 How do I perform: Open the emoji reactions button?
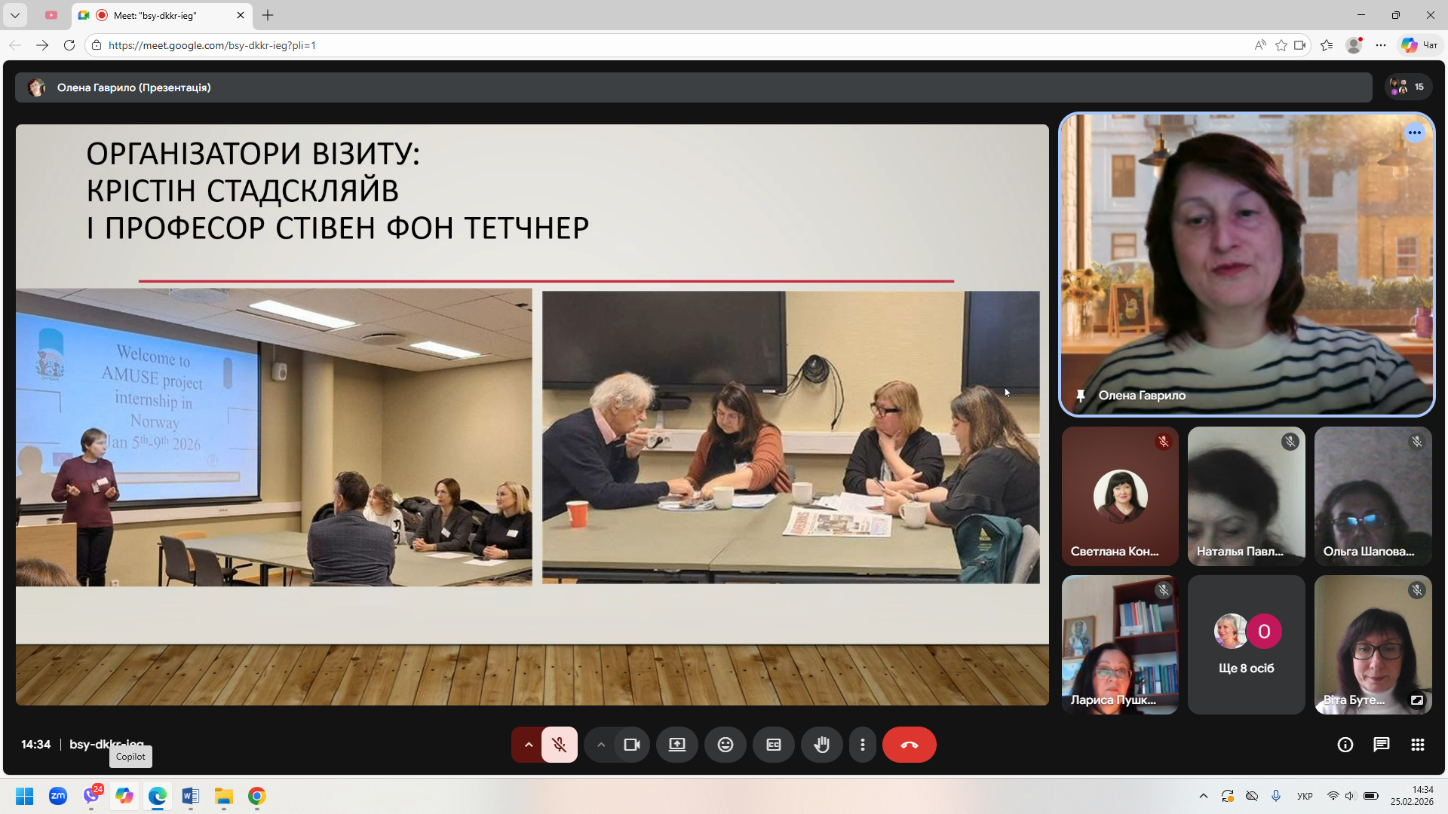(x=725, y=745)
